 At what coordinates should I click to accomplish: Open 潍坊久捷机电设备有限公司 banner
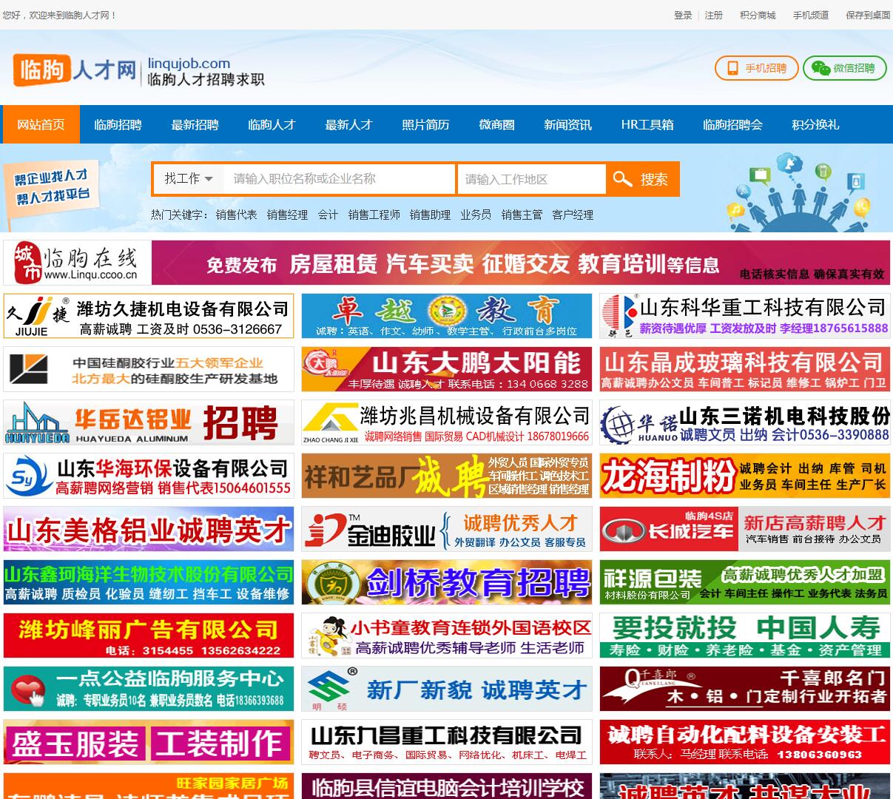(149, 316)
